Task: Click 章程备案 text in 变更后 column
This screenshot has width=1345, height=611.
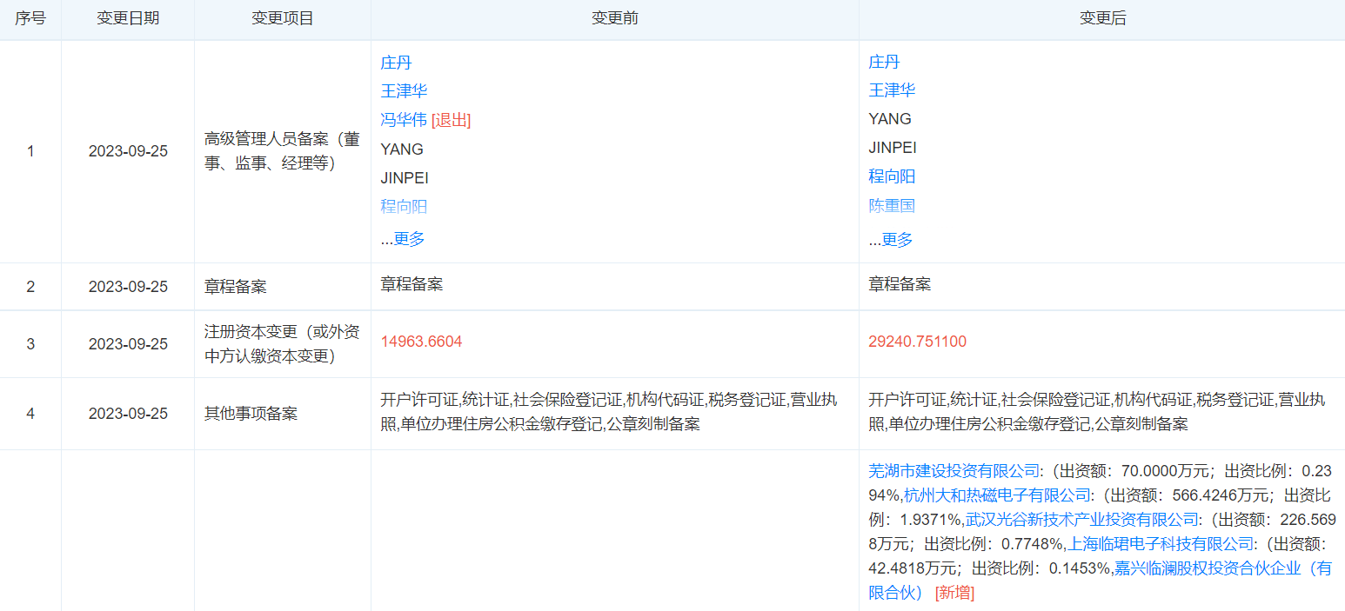Action: coord(900,284)
